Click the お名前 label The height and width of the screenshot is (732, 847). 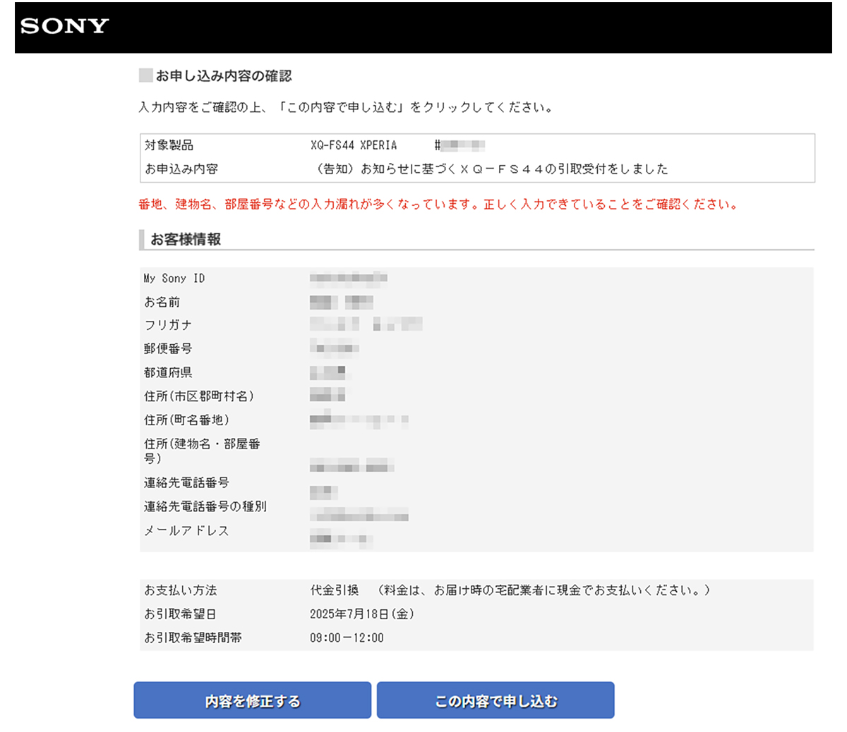tap(162, 302)
